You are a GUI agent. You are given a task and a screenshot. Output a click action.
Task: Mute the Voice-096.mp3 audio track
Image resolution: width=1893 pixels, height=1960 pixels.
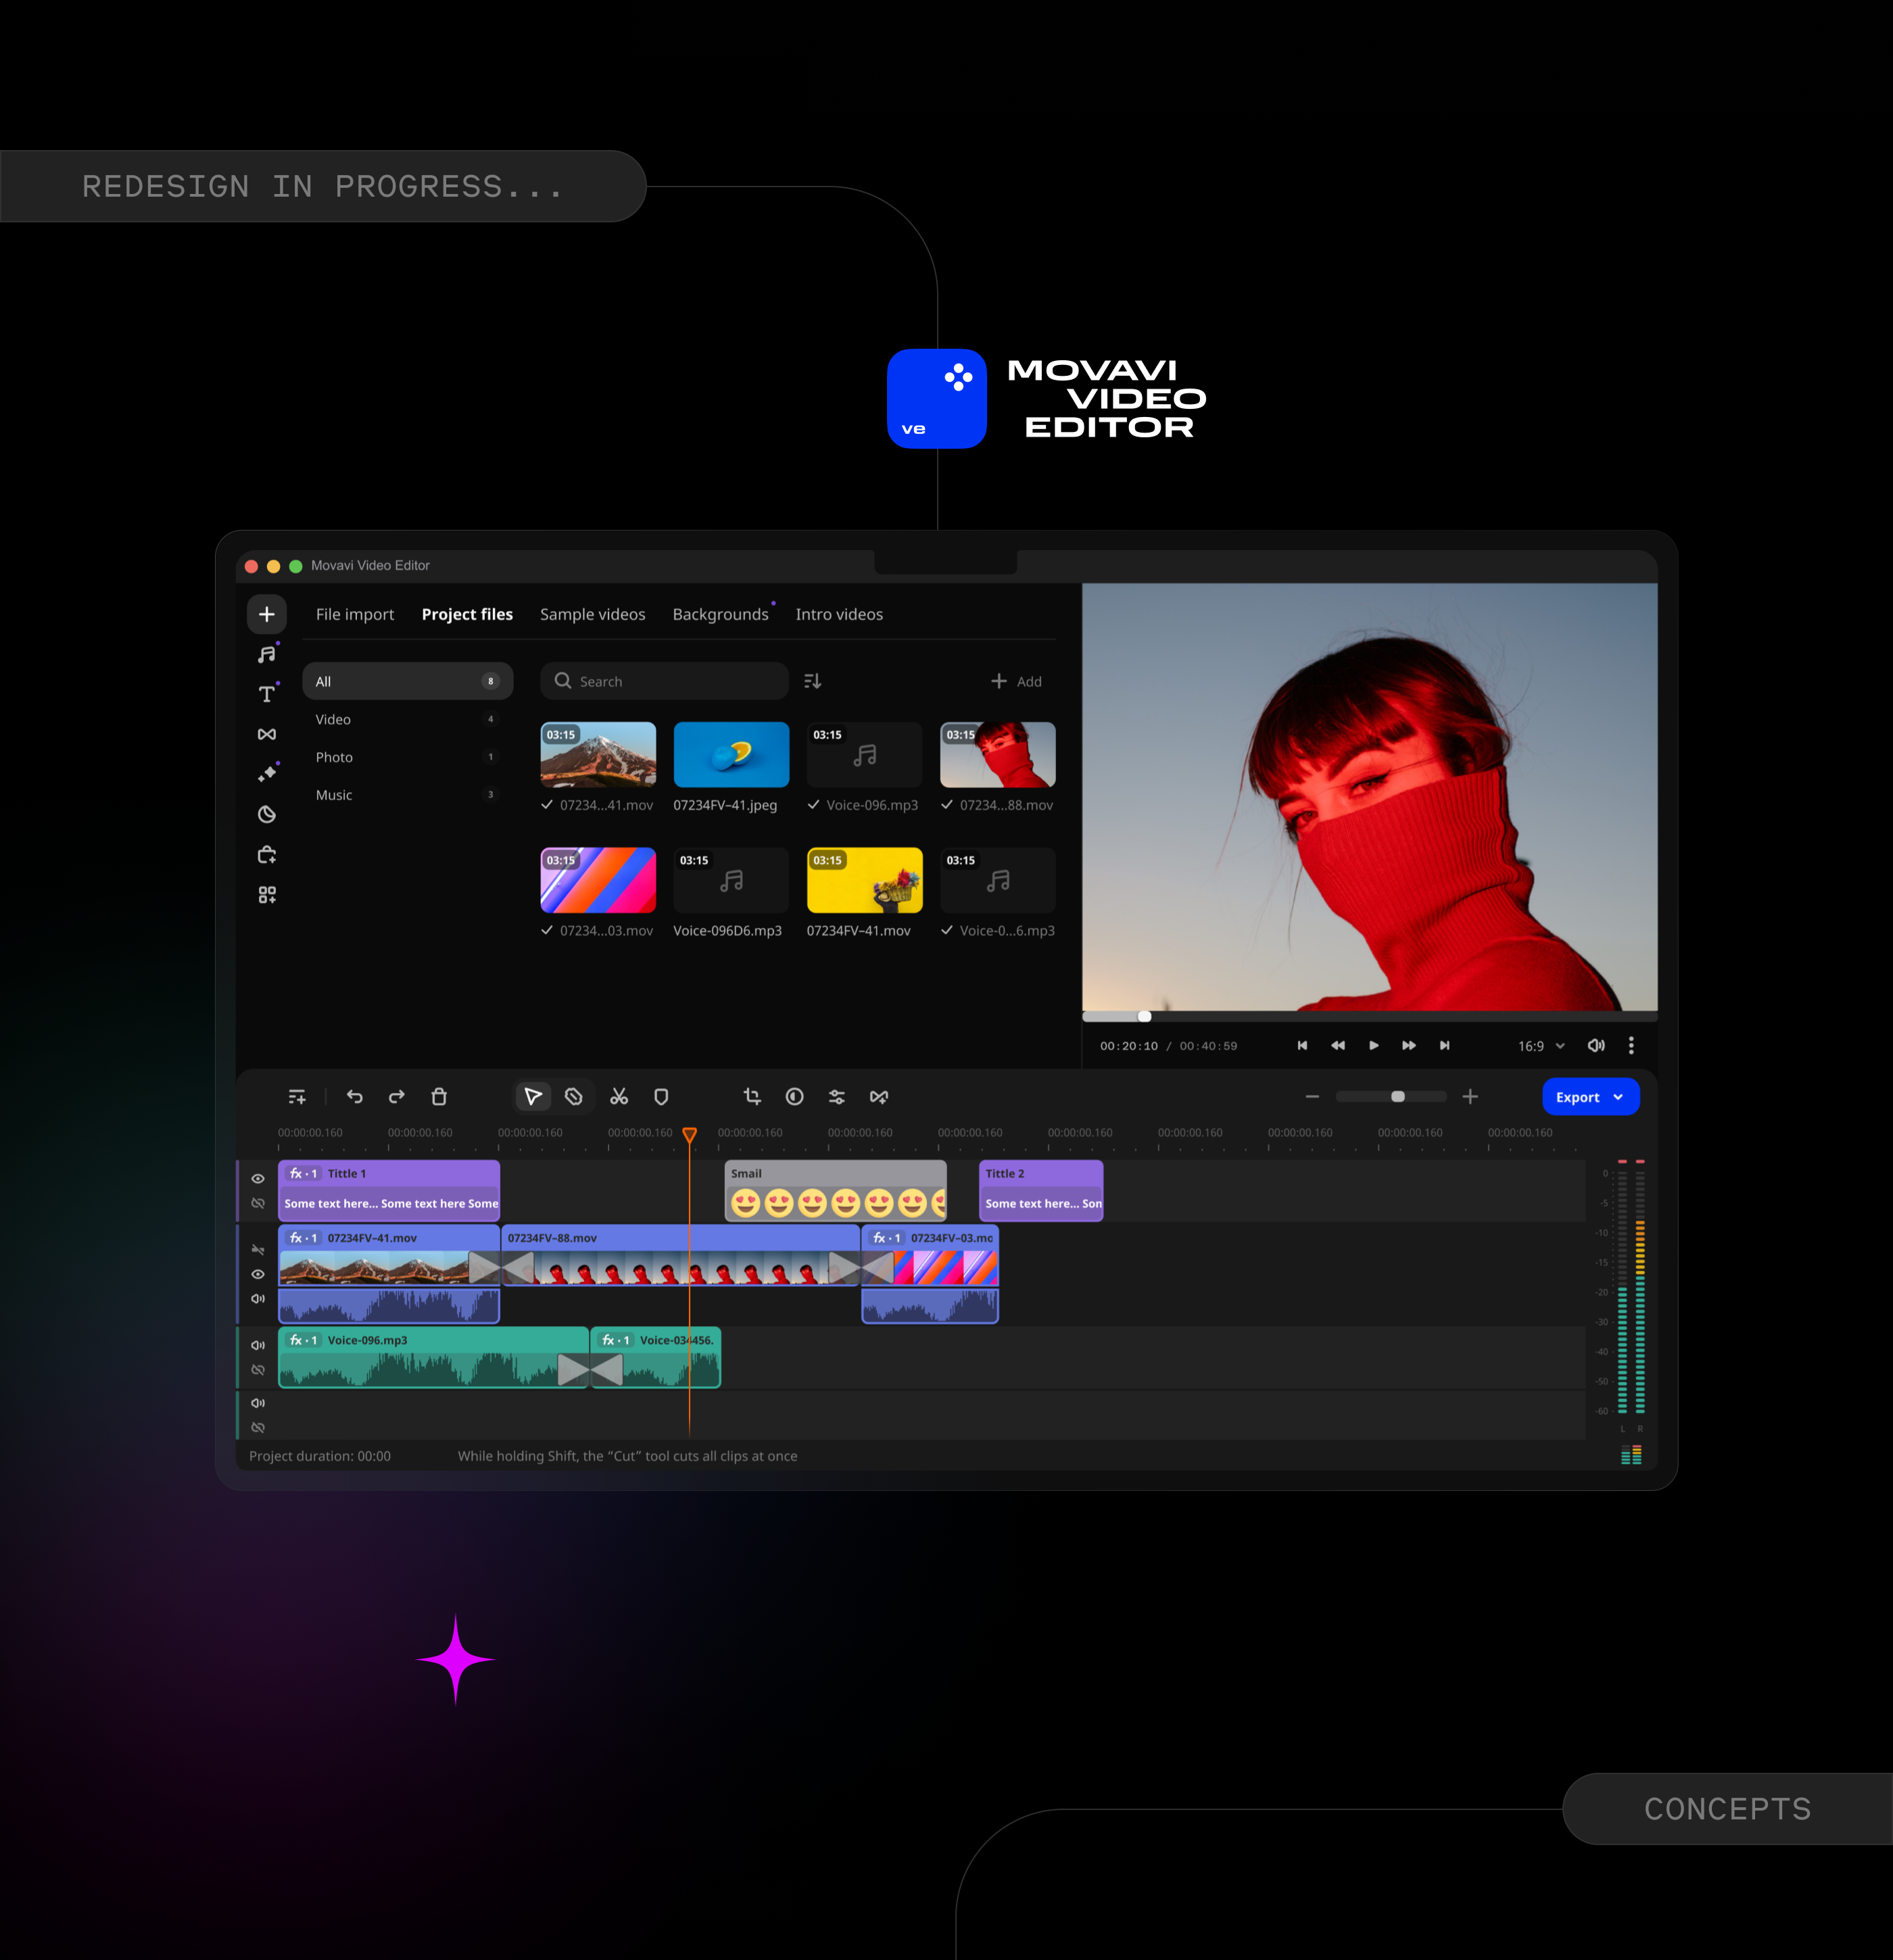(258, 1345)
